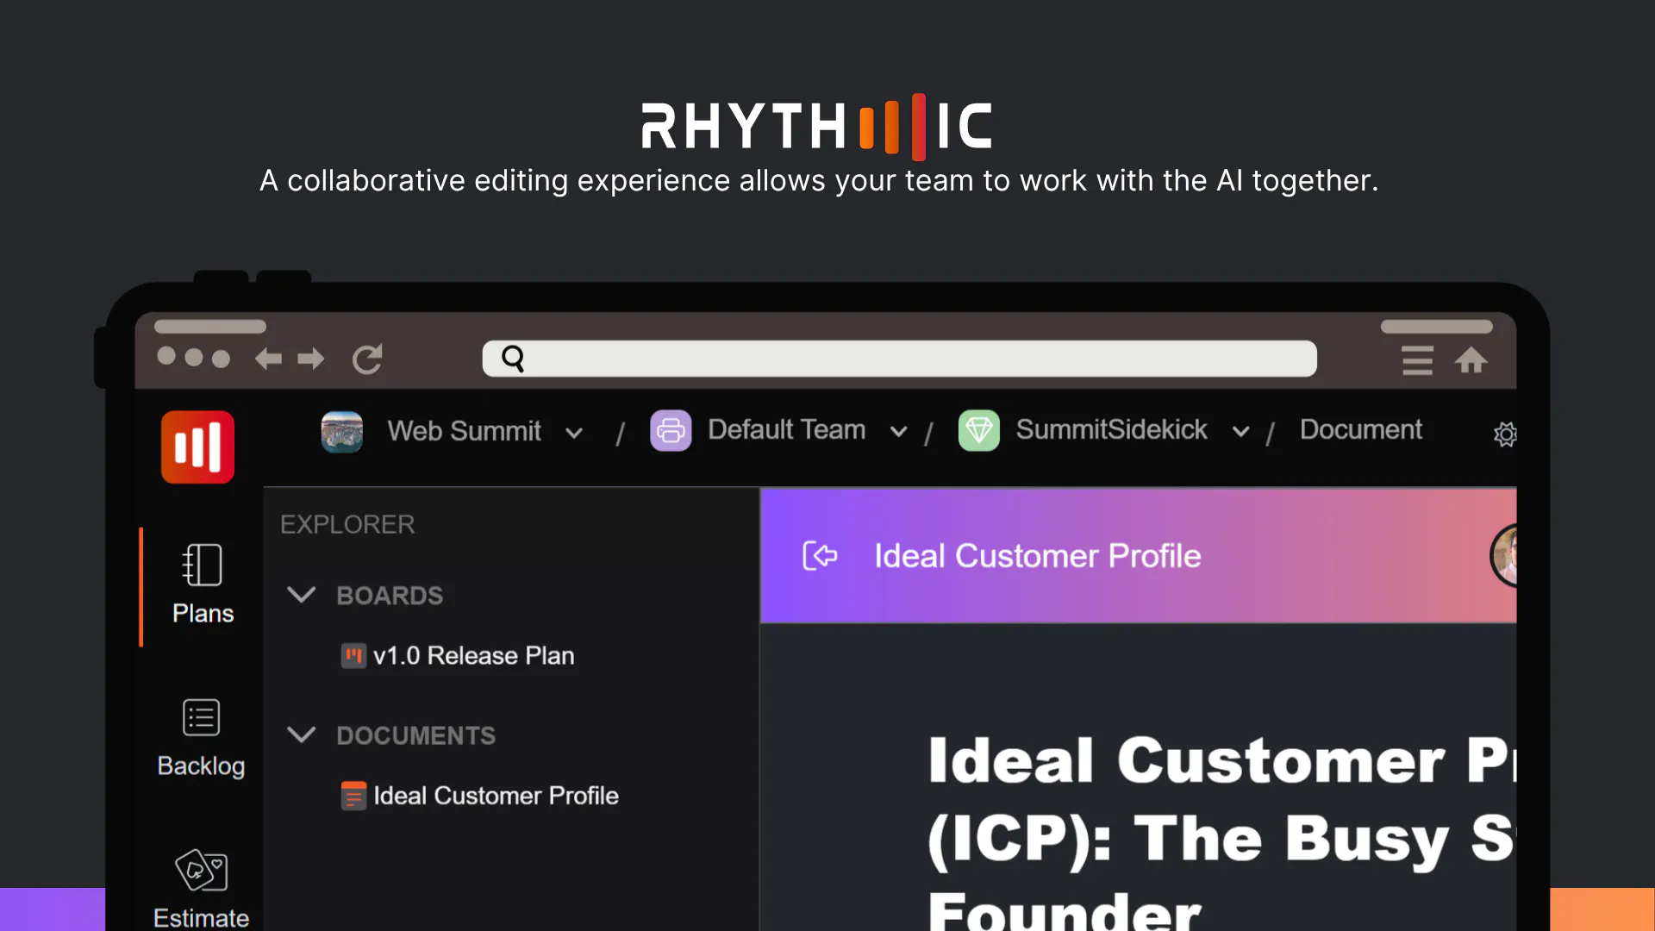This screenshot has height=931, width=1655.
Task: Open the Estimate cards section
Action: 201,890
